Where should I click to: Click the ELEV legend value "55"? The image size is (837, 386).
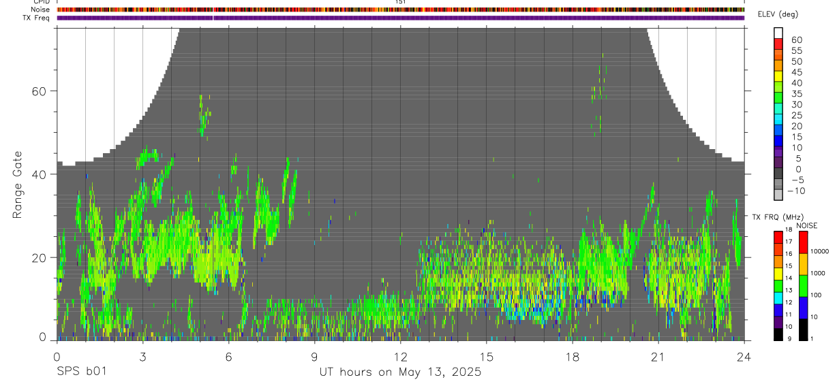(x=796, y=51)
